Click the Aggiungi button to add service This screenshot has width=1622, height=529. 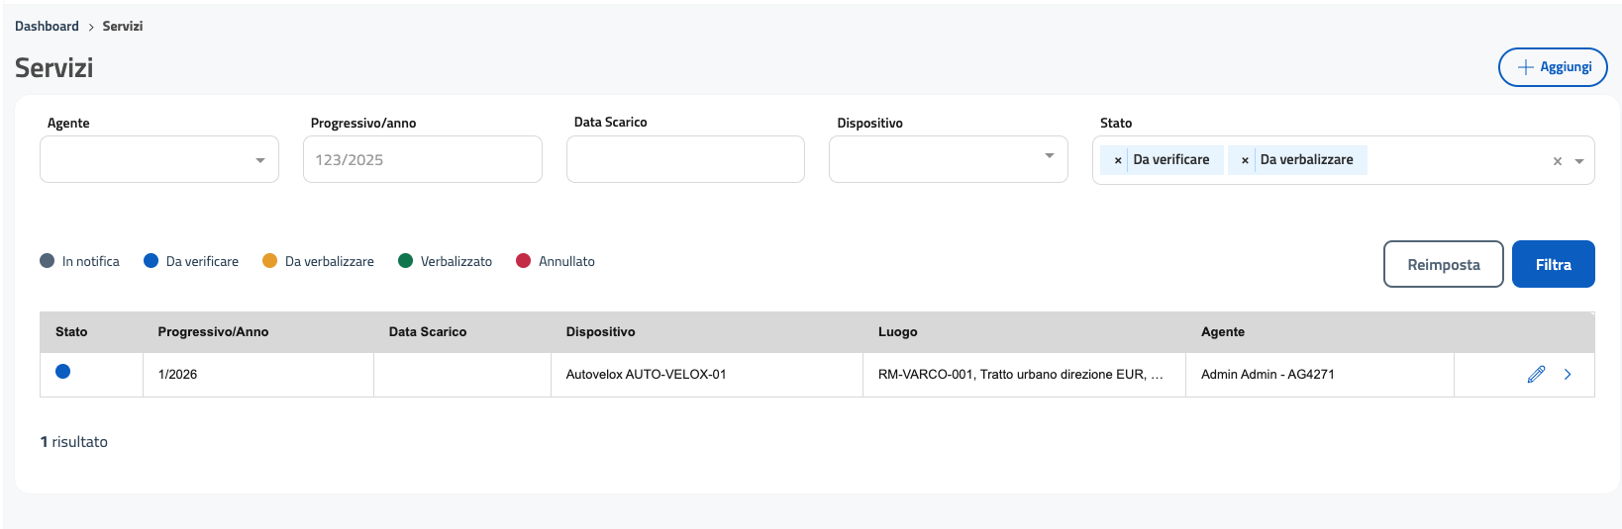coord(1552,67)
